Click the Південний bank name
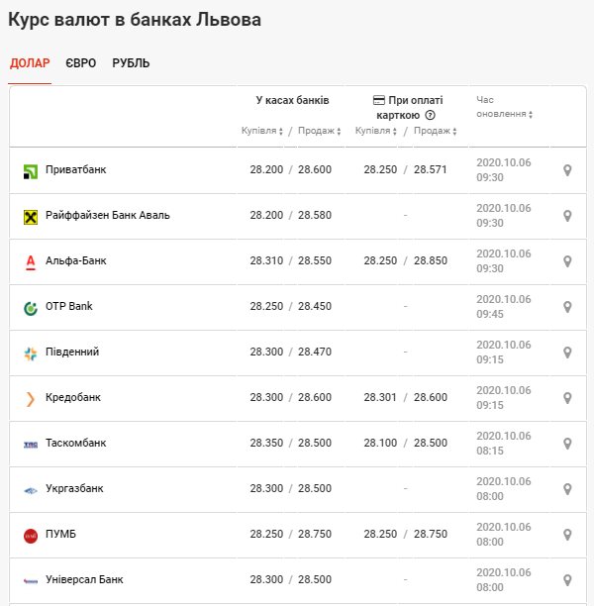This screenshot has width=594, height=606. point(72,352)
